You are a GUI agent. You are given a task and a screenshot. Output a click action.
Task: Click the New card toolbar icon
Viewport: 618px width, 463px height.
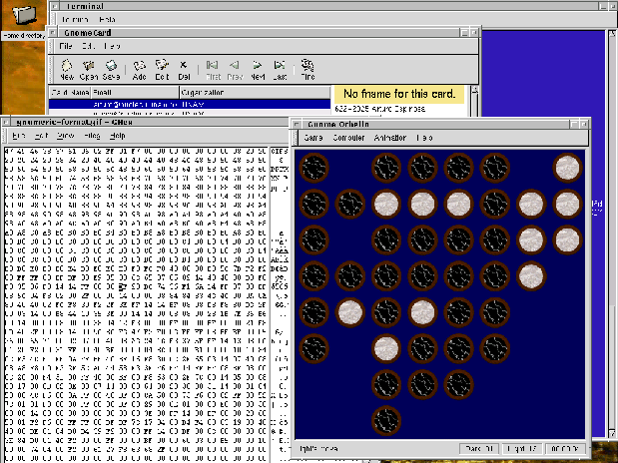[67, 69]
